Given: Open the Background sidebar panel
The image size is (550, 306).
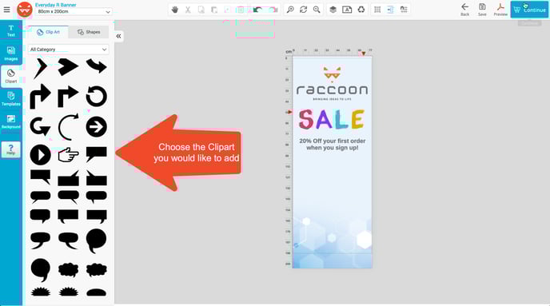Looking at the screenshot, I should (11, 121).
